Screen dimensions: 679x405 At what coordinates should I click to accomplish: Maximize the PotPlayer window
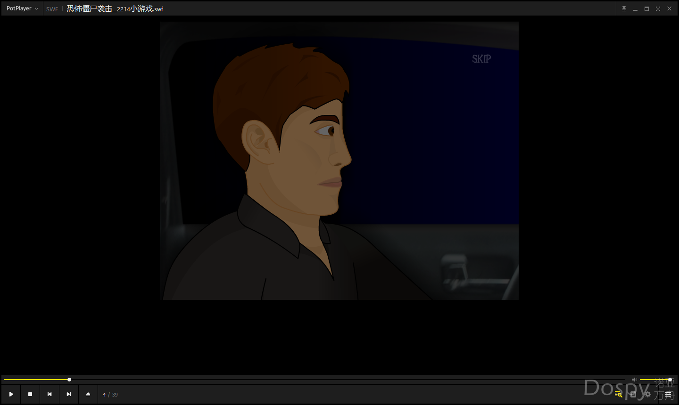(646, 8)
